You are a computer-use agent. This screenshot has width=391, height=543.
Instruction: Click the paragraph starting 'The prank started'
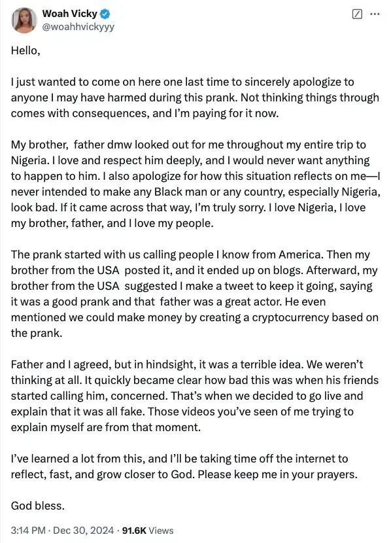[x=194, y=294]
